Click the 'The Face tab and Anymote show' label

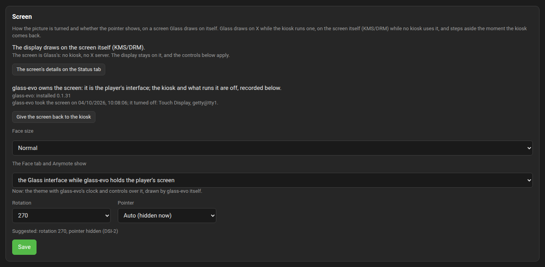pos(49,163)
